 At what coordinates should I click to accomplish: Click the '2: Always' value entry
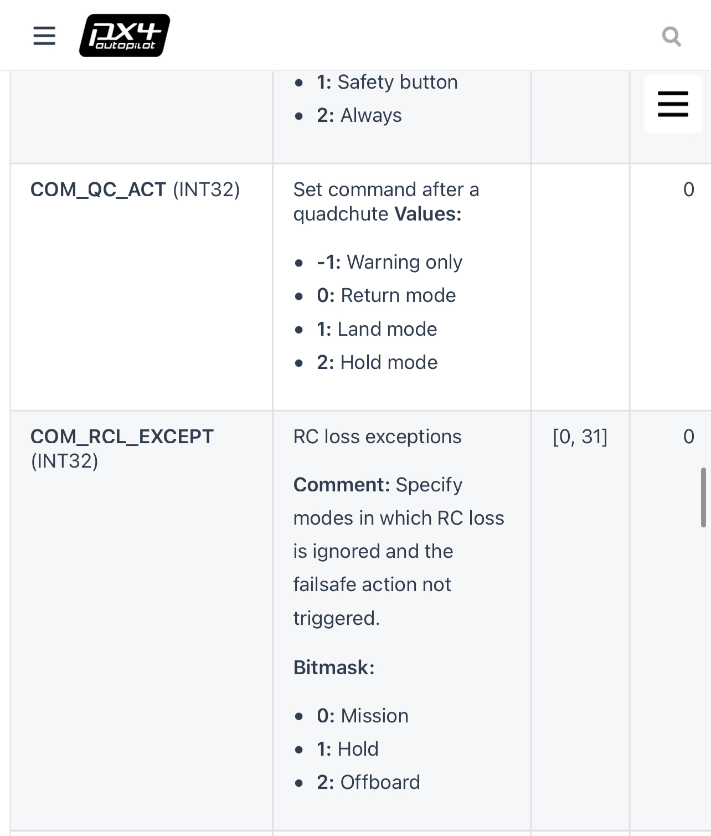pos(358,115)
